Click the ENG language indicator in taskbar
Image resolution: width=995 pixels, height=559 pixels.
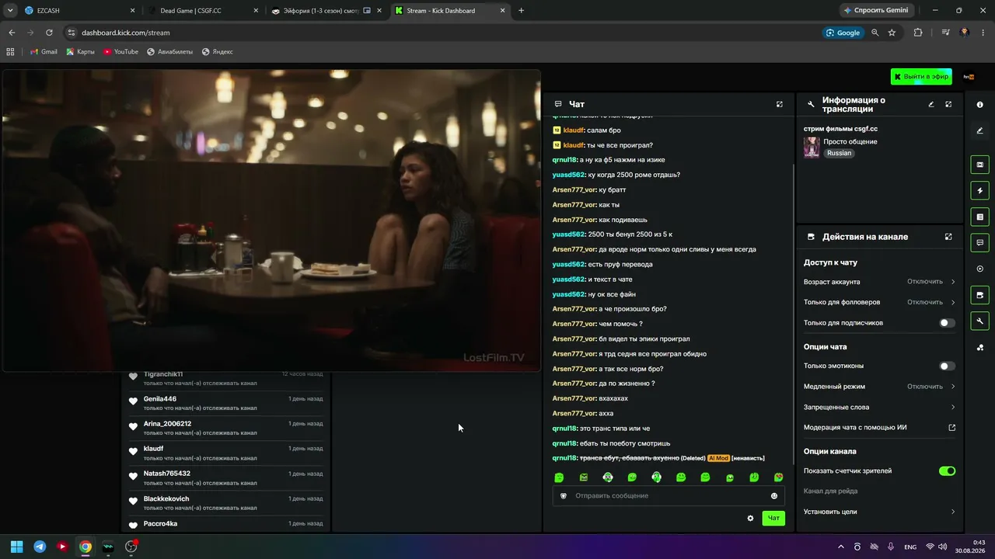click(x=910, y=547)
